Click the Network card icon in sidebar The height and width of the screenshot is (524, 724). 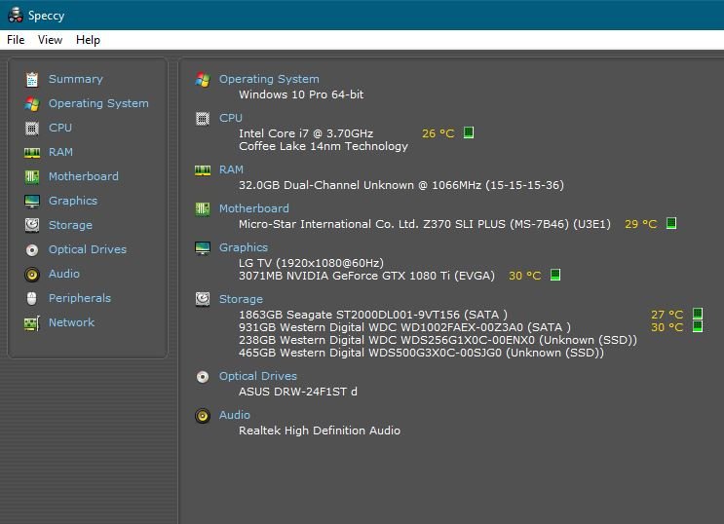click(32, 323)
